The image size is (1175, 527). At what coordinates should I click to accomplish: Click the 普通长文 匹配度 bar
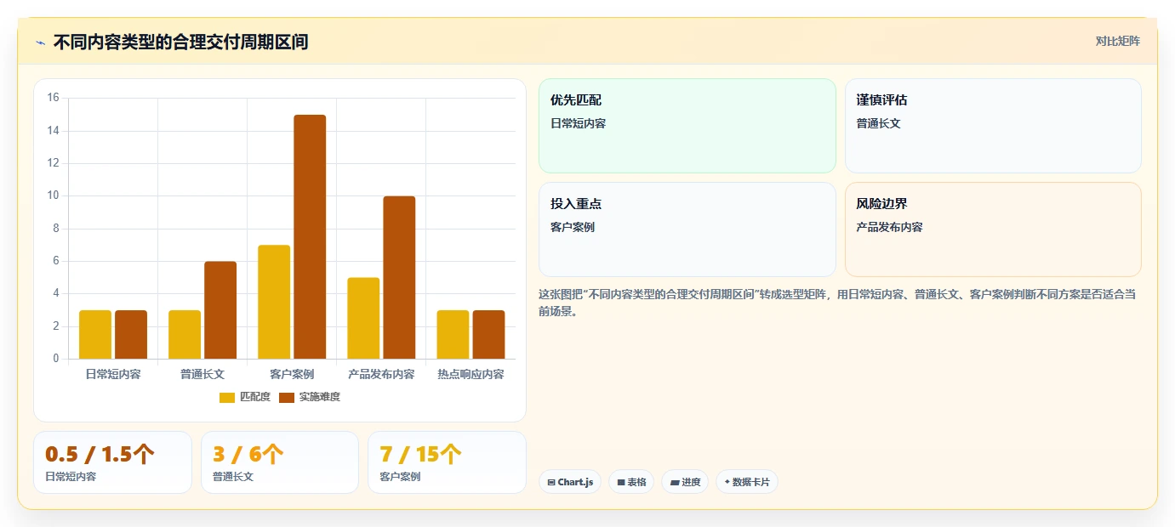[x=185, y=335]
